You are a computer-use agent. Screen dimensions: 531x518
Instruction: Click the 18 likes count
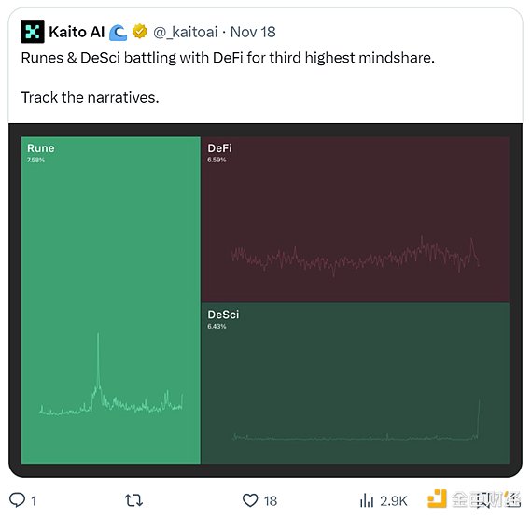tap(271, 500)
